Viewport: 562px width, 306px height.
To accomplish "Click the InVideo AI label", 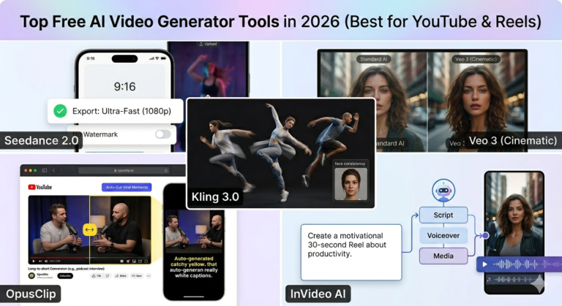I will click(x=318, y=294).
